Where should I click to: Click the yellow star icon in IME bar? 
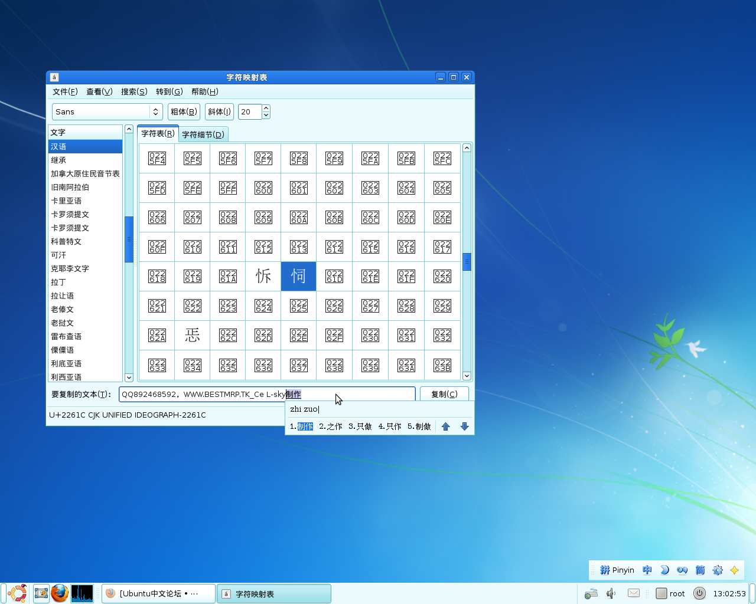point(735,570)
